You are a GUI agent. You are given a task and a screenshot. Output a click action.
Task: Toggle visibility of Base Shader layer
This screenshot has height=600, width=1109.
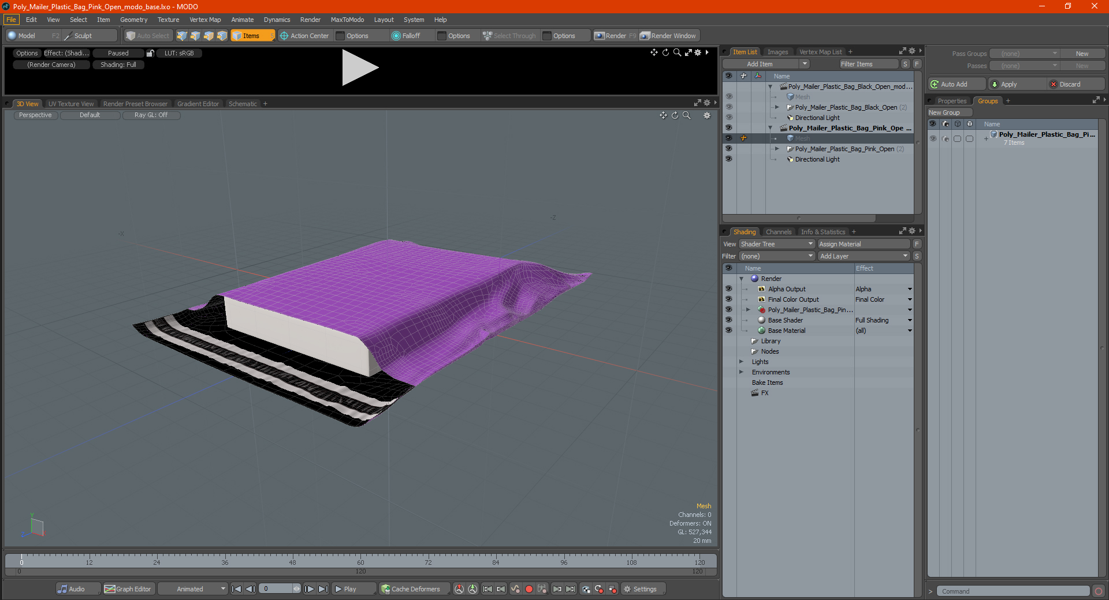[x=728, y=320]
